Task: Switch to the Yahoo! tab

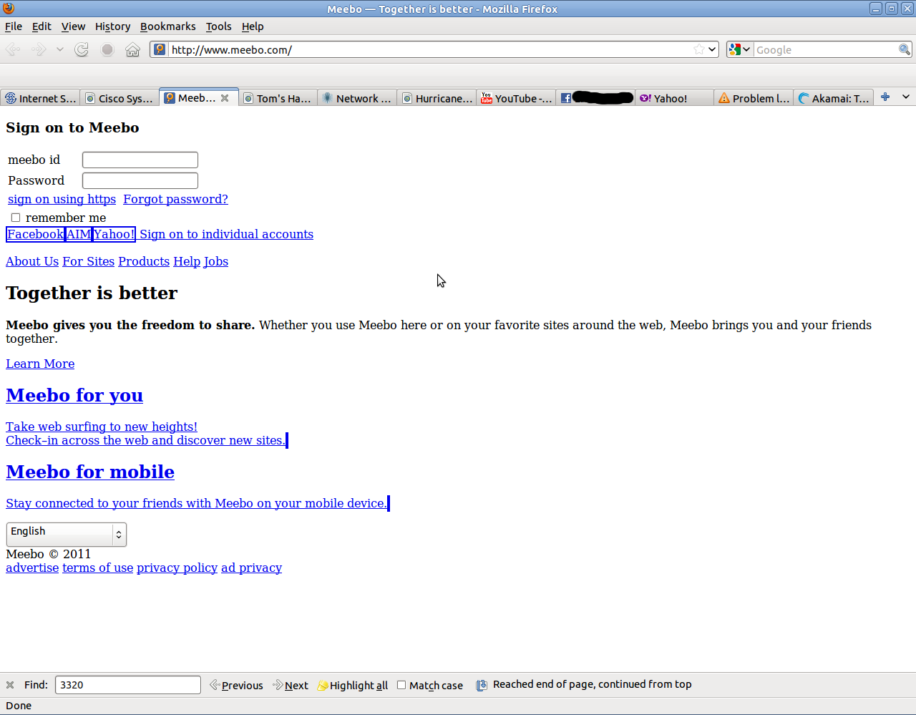Action: [675, 98]
